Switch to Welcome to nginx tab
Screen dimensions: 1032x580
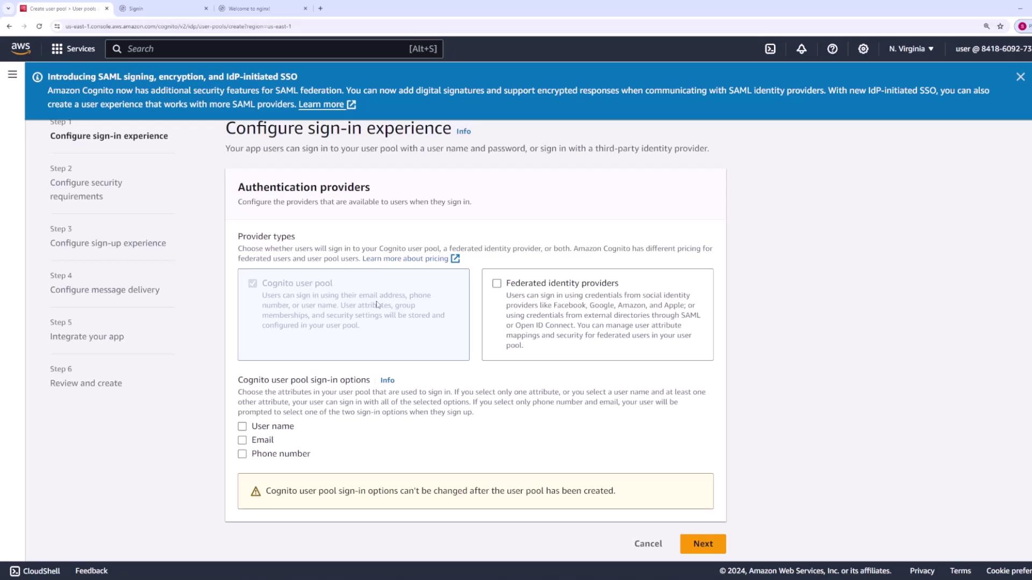coord(261,9)
